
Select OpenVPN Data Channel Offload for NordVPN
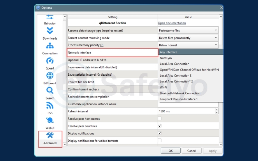pos(191,70)
